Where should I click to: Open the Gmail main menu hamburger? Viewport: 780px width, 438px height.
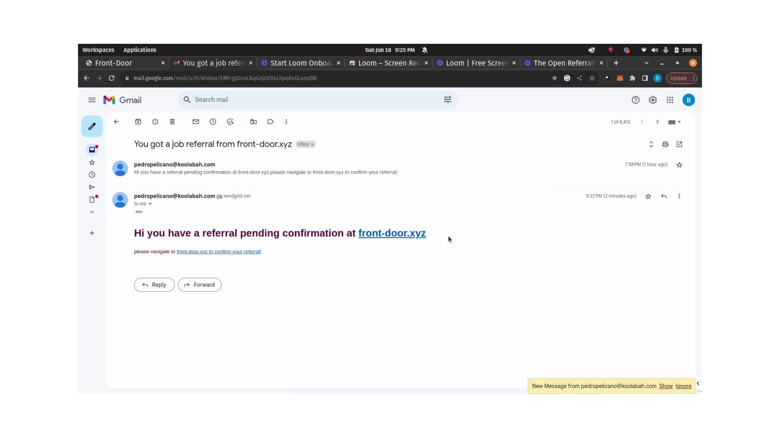92,100
